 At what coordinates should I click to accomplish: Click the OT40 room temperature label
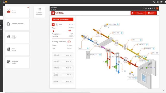pos(151,68)
